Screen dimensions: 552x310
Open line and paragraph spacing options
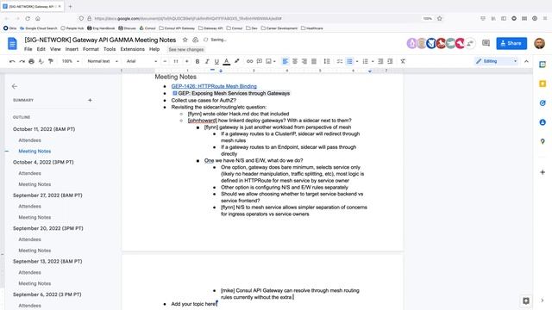point(327,61)
